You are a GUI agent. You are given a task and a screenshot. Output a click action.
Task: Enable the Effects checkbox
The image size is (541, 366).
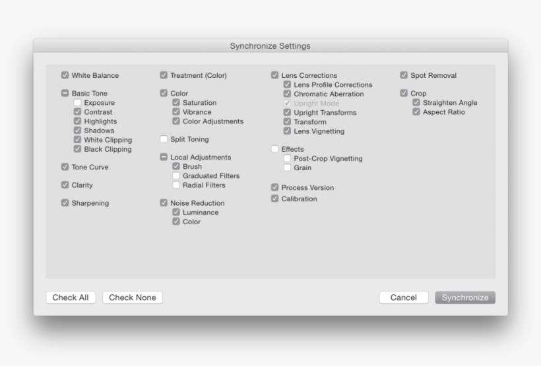coord(274,149)
